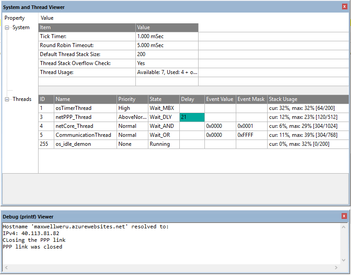This screenshot has height=275, width=351.
Task: Click the IPv4 address line in debug output
Action: pyautogui.click(x=31, y=233)
